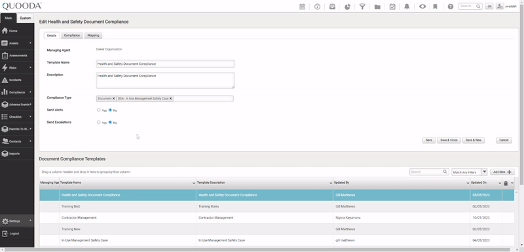The image size is (524, 252).
Task: Click magnifier icon in top header search
Action: pyautogui.click(x=478, y=6)
